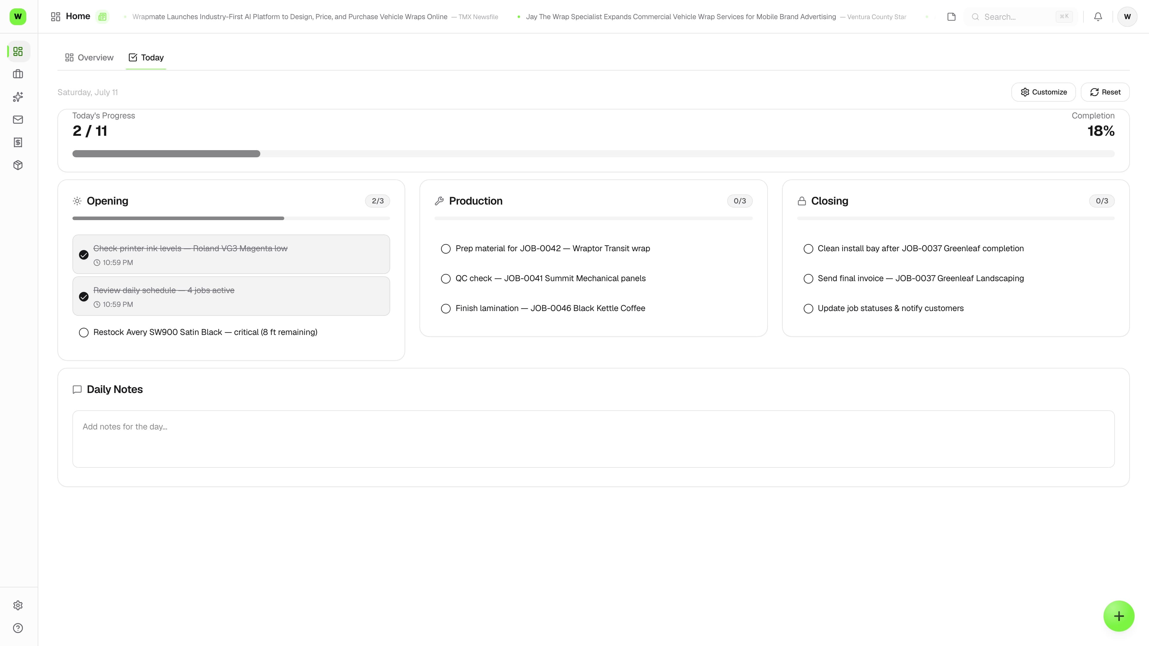Click the Customize button
This screenshot has width=1149, height=646.
click(1043, 92)
